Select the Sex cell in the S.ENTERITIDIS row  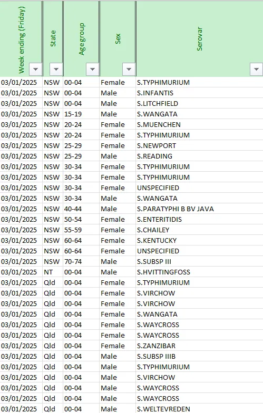coord(118,219)
